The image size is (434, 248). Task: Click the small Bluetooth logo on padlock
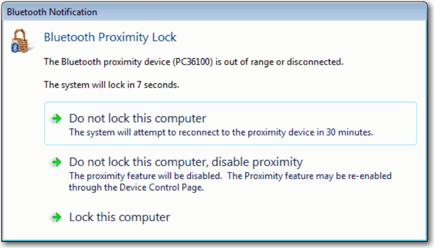tap(15, 48)
